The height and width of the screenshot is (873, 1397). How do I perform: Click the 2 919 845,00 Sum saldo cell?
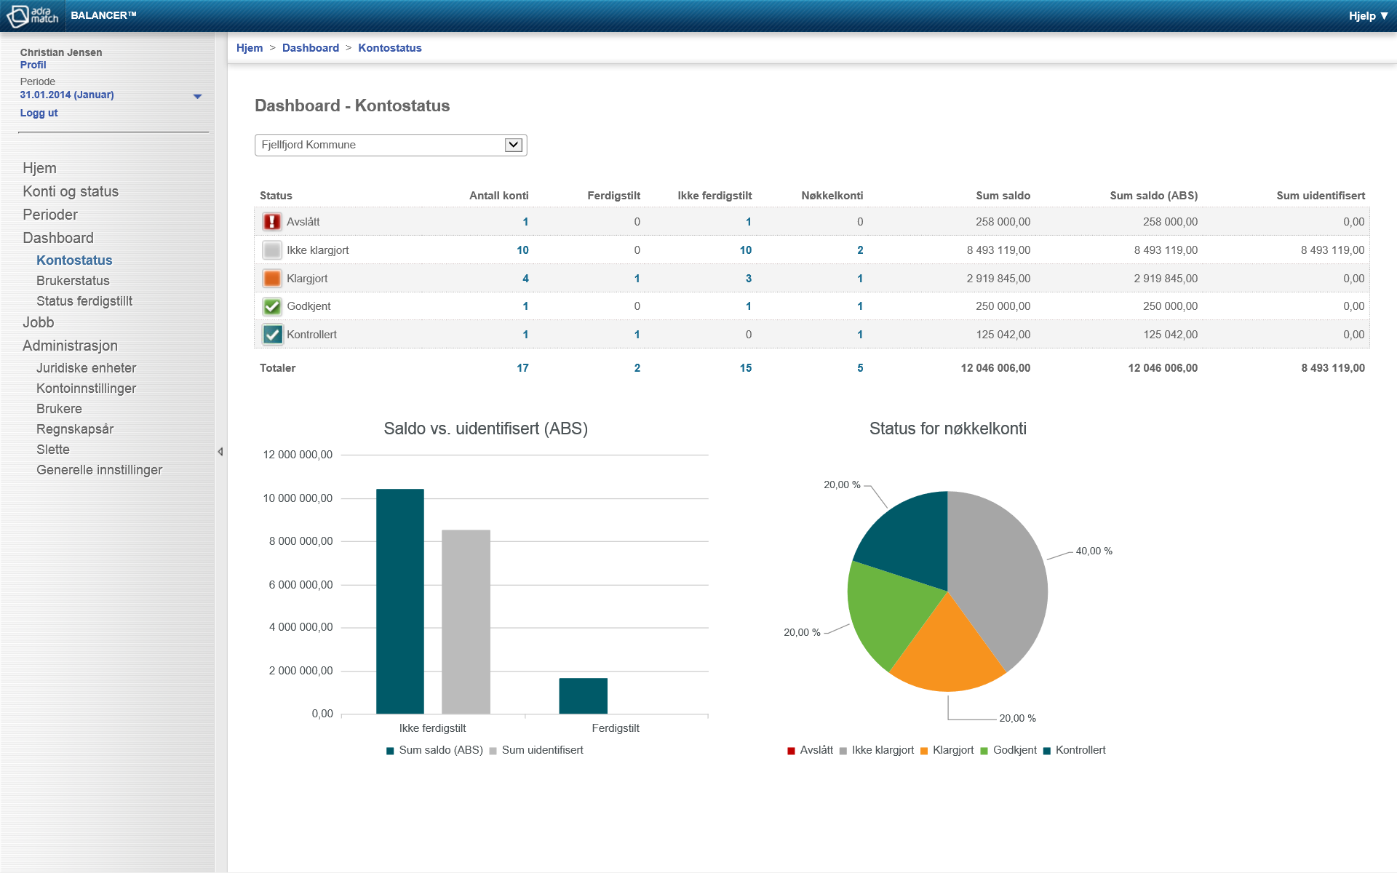point(998,279)
